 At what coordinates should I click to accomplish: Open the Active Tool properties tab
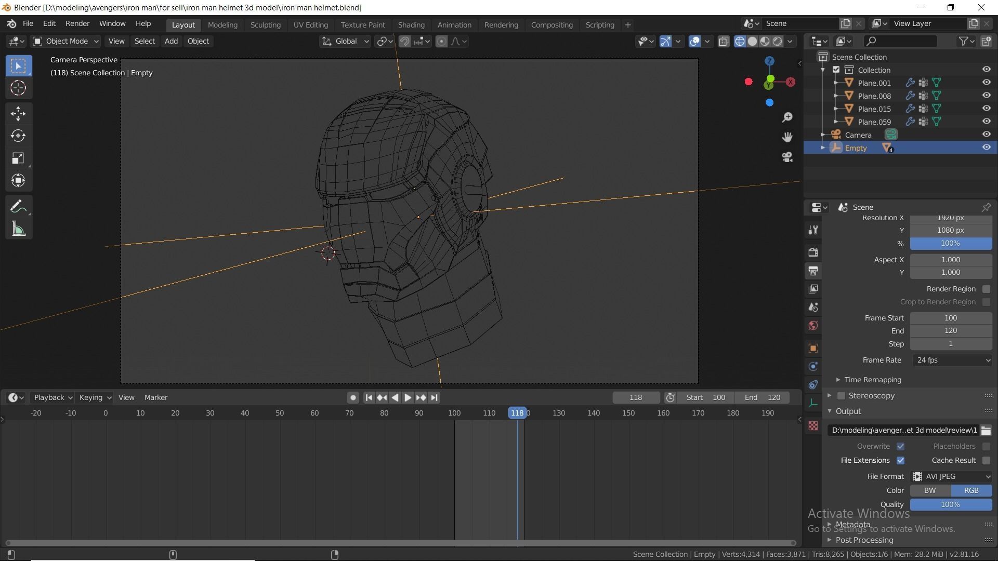813,230
